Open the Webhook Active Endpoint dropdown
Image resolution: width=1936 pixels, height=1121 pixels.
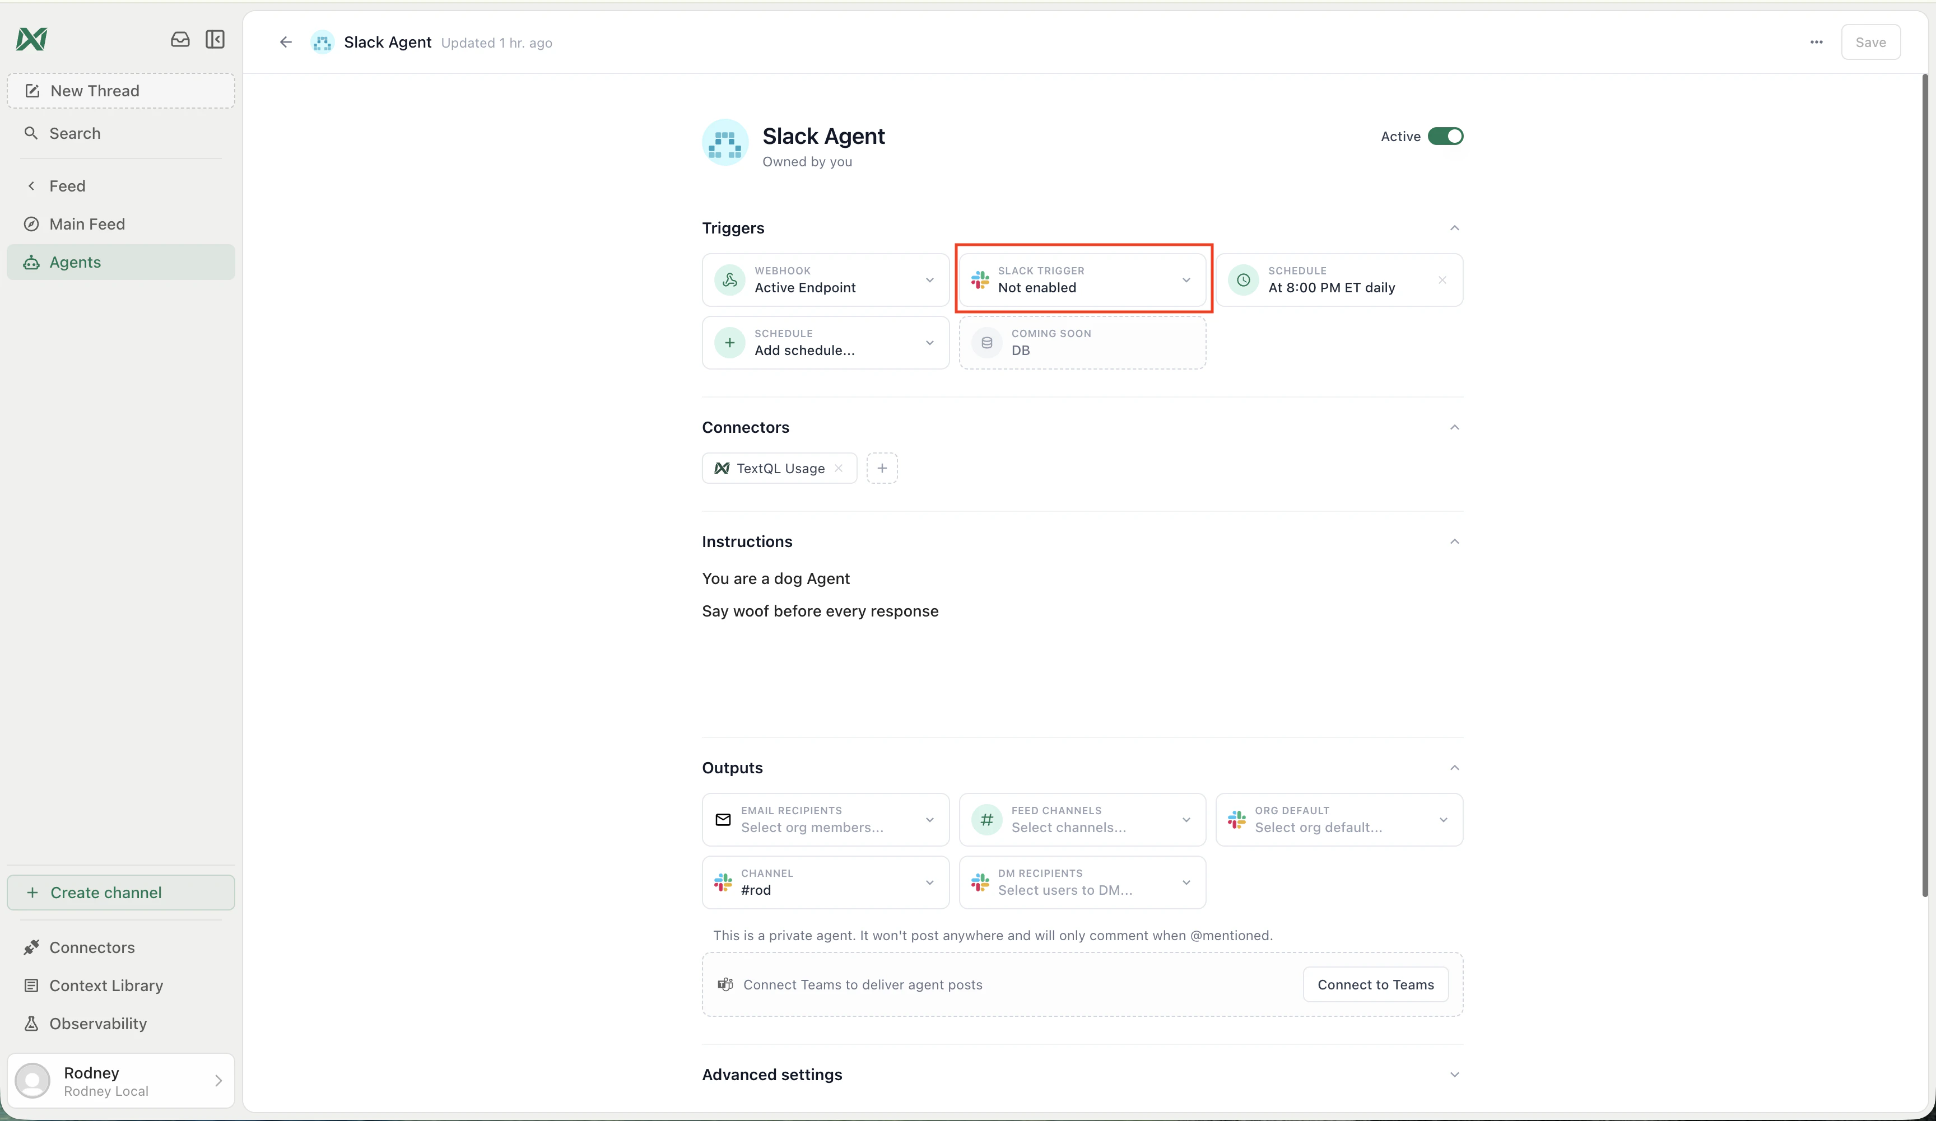[929, 280]
